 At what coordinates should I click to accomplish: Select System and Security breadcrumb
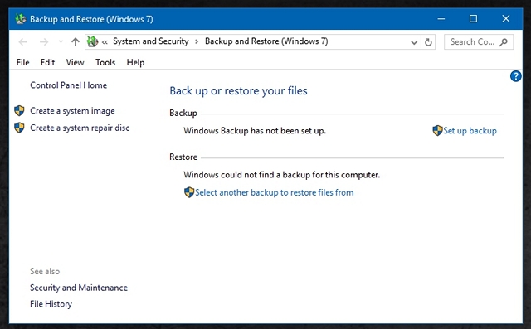coord(151,41)
